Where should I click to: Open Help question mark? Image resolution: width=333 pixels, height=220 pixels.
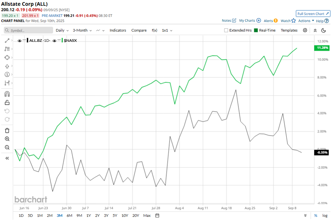pos(327,21)
